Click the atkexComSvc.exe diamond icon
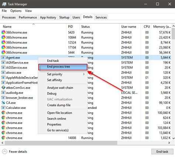The image size is (175, 158). 3,87
